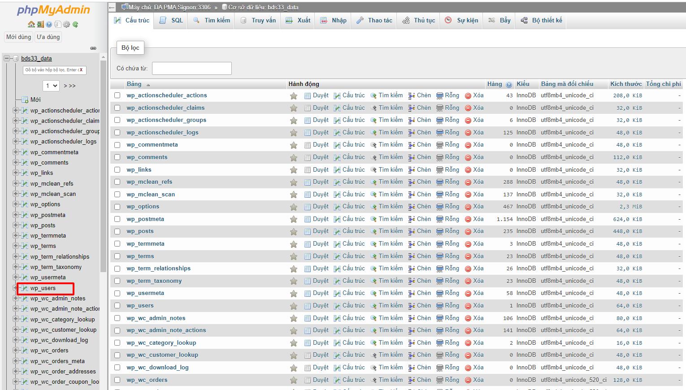The image size is (686, 390).
Task: Click the log out door icon
Action: click(x=40, y=25)
